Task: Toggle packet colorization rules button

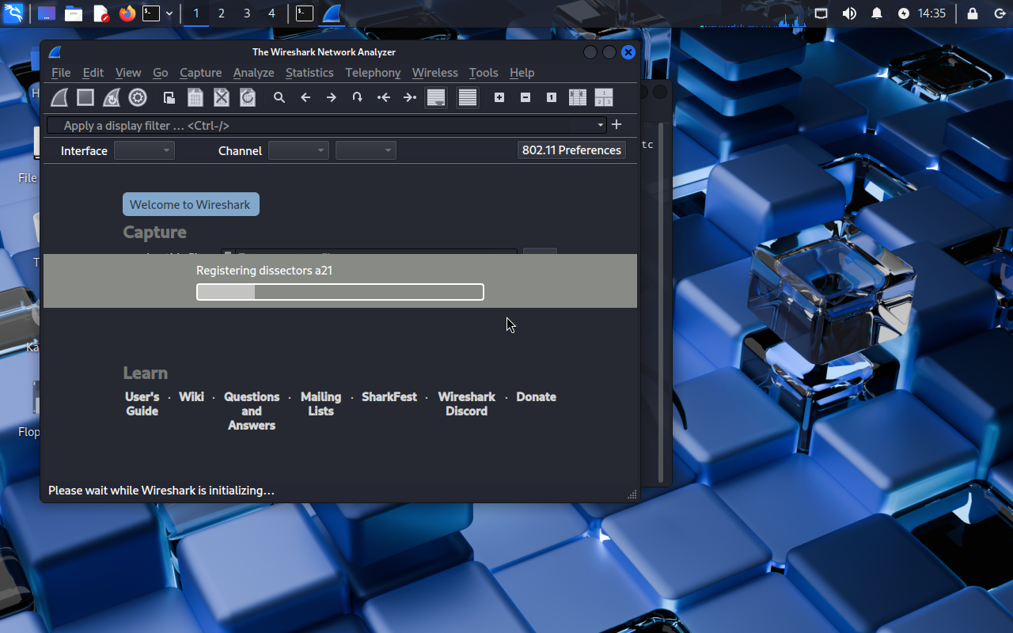Action: click(x=468, y=97)
